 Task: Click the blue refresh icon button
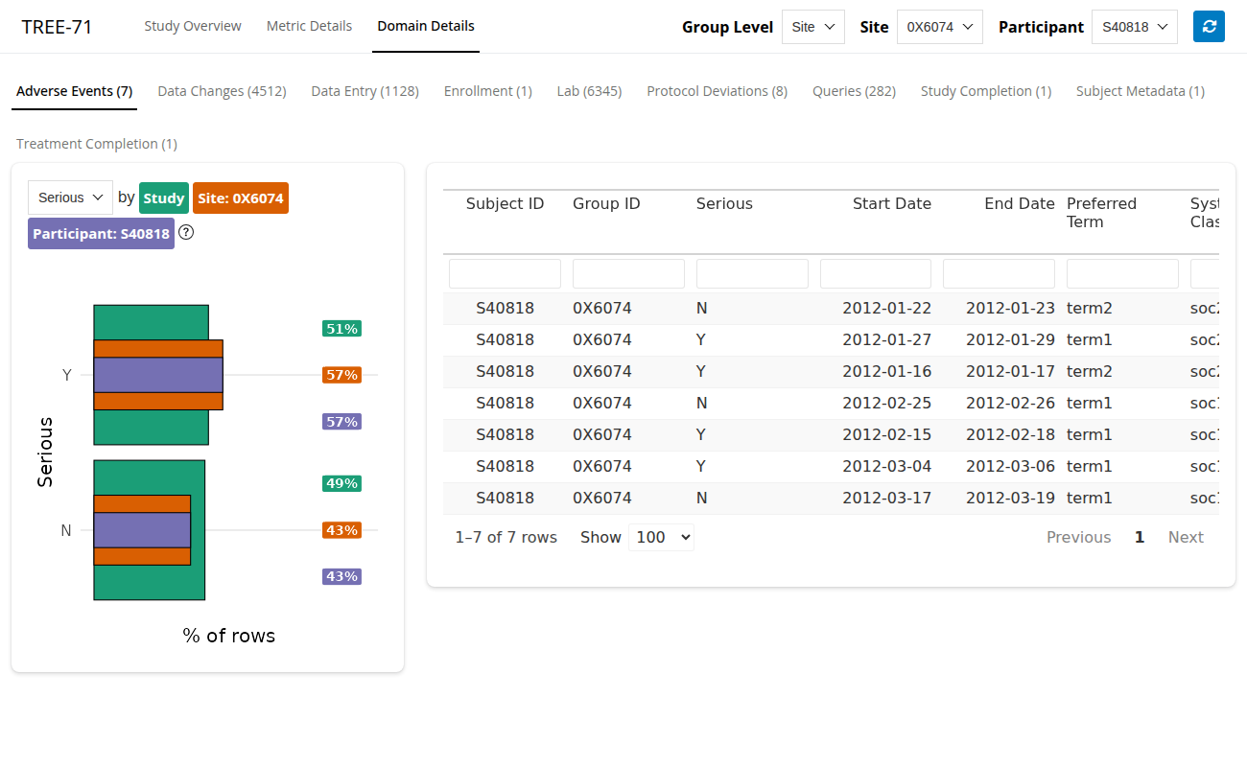(1209, 27)
